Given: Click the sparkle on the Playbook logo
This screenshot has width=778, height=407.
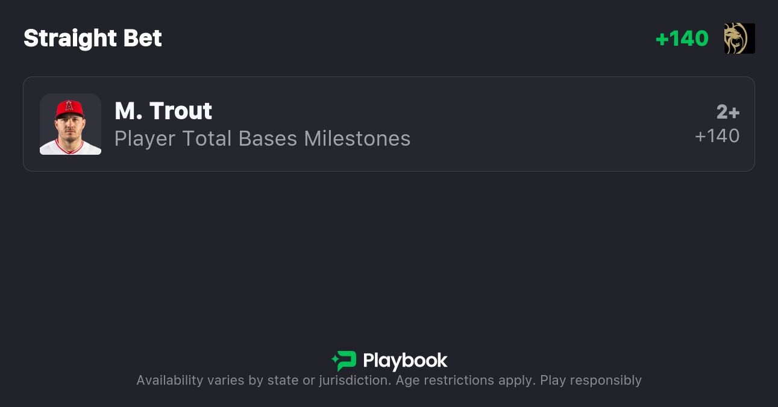Looking at the screenshot, I should pyautogui.click(x=334, y=360).
